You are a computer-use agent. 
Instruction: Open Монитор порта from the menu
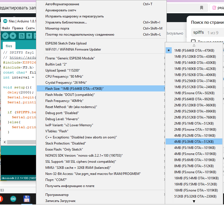click(x=57, y=28)
